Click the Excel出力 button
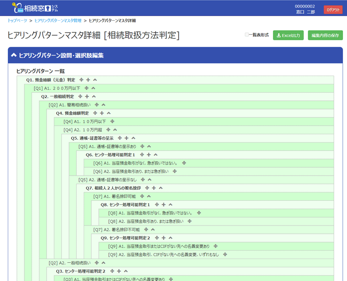Viewport: 347px width, 281px height. (x=288, y=35)
